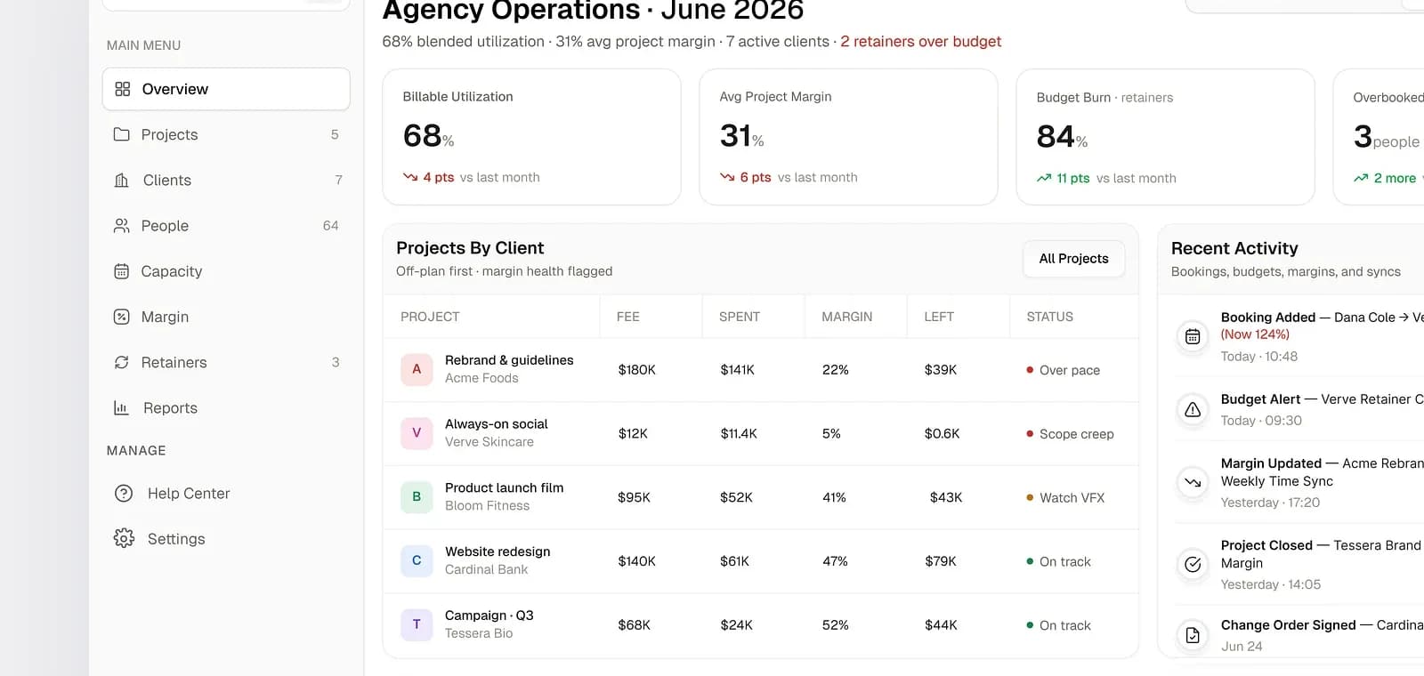Click the 'Watch VFX' status
Screen dimensions: 1424x676
1065,498
